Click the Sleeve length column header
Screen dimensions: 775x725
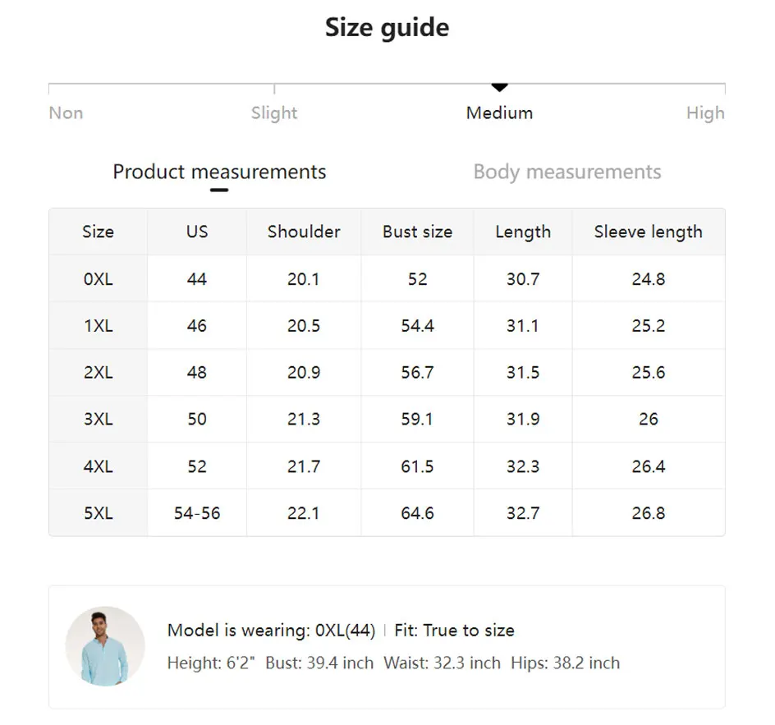pos(649,232)
